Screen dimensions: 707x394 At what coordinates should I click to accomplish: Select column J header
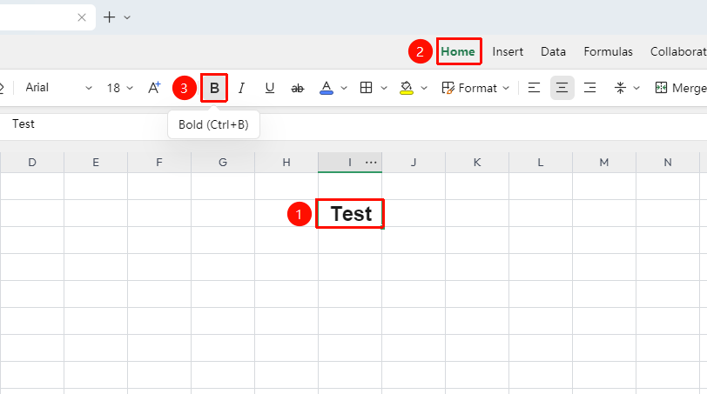414,163
